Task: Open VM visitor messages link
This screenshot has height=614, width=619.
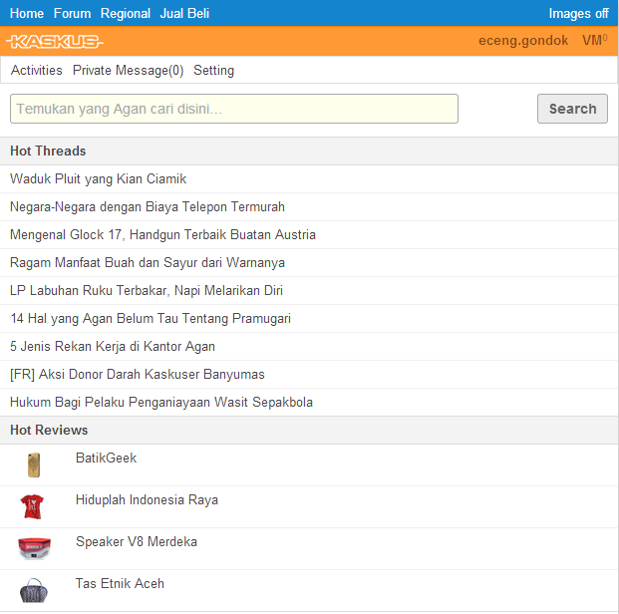Action: coord(595,40)
